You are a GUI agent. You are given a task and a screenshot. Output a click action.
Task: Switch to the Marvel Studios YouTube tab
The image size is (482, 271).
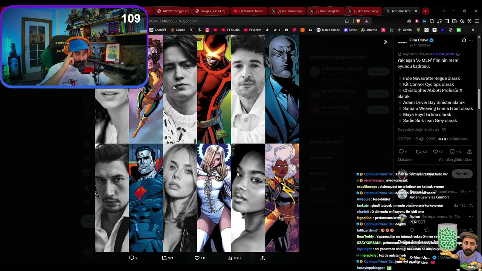click(x=248, y=11)
